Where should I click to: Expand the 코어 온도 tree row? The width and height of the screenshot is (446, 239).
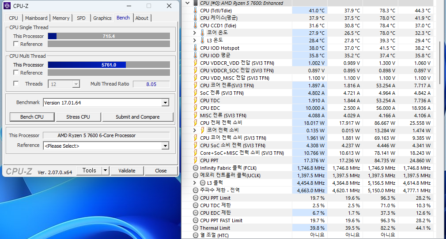click(x=195, y=33)
